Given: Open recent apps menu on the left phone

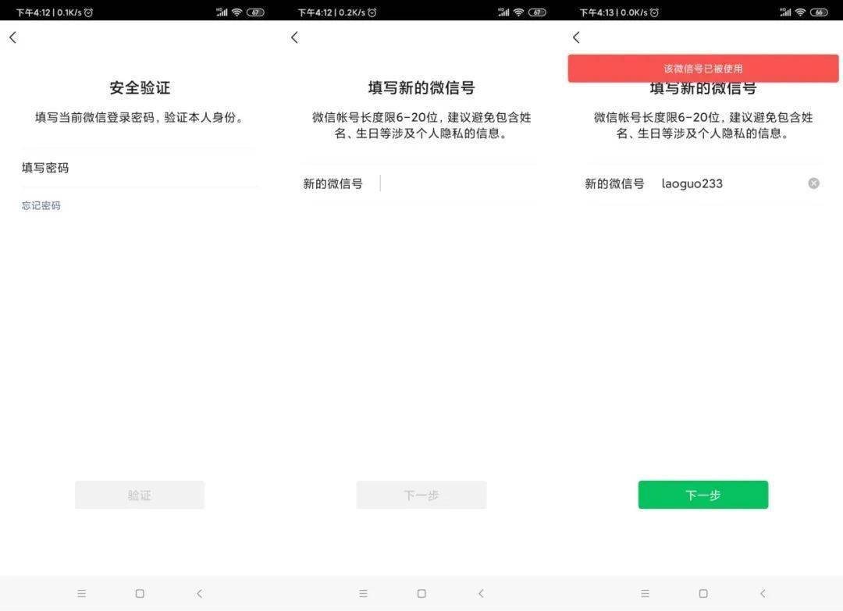Looking at the screenshot, I should [x=82, y=593].
